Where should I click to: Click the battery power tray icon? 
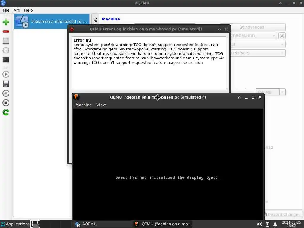coord(267,224)
